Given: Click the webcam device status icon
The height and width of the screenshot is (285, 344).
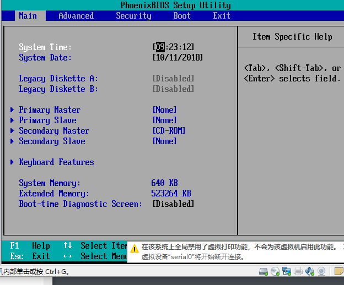Looking at the screenshot, I should click(321, 271).
